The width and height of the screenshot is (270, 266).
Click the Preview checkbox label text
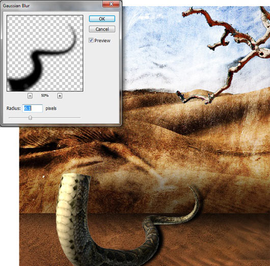pos(102,40)
